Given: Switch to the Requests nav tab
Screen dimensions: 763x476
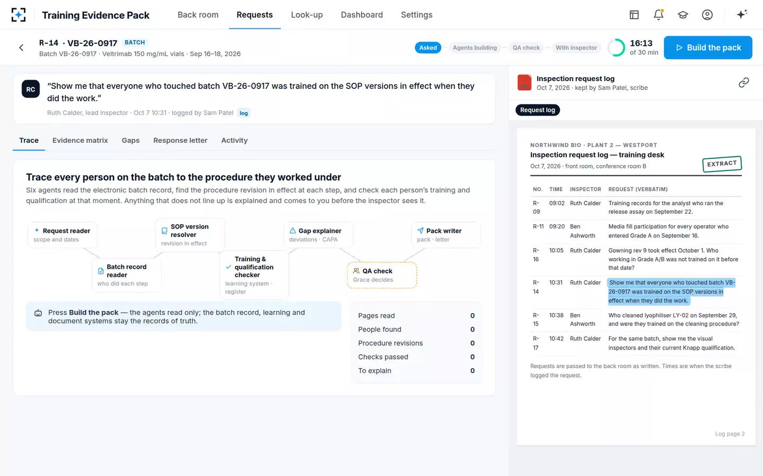Looking at the screenshot, I should coord(255,15).
